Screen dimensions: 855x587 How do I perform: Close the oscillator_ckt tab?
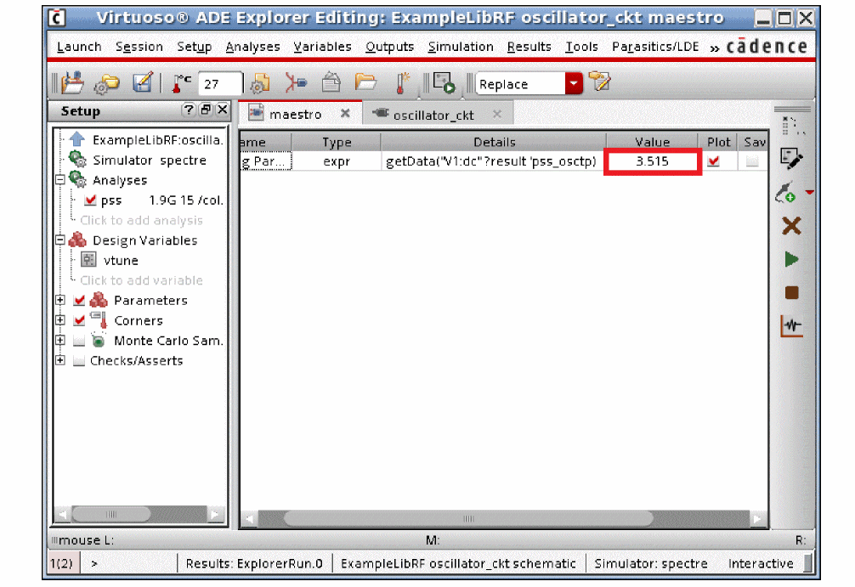[496, 114]
